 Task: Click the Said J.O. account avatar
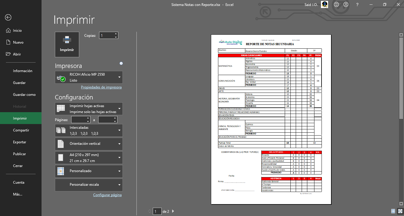pos(325,4)
